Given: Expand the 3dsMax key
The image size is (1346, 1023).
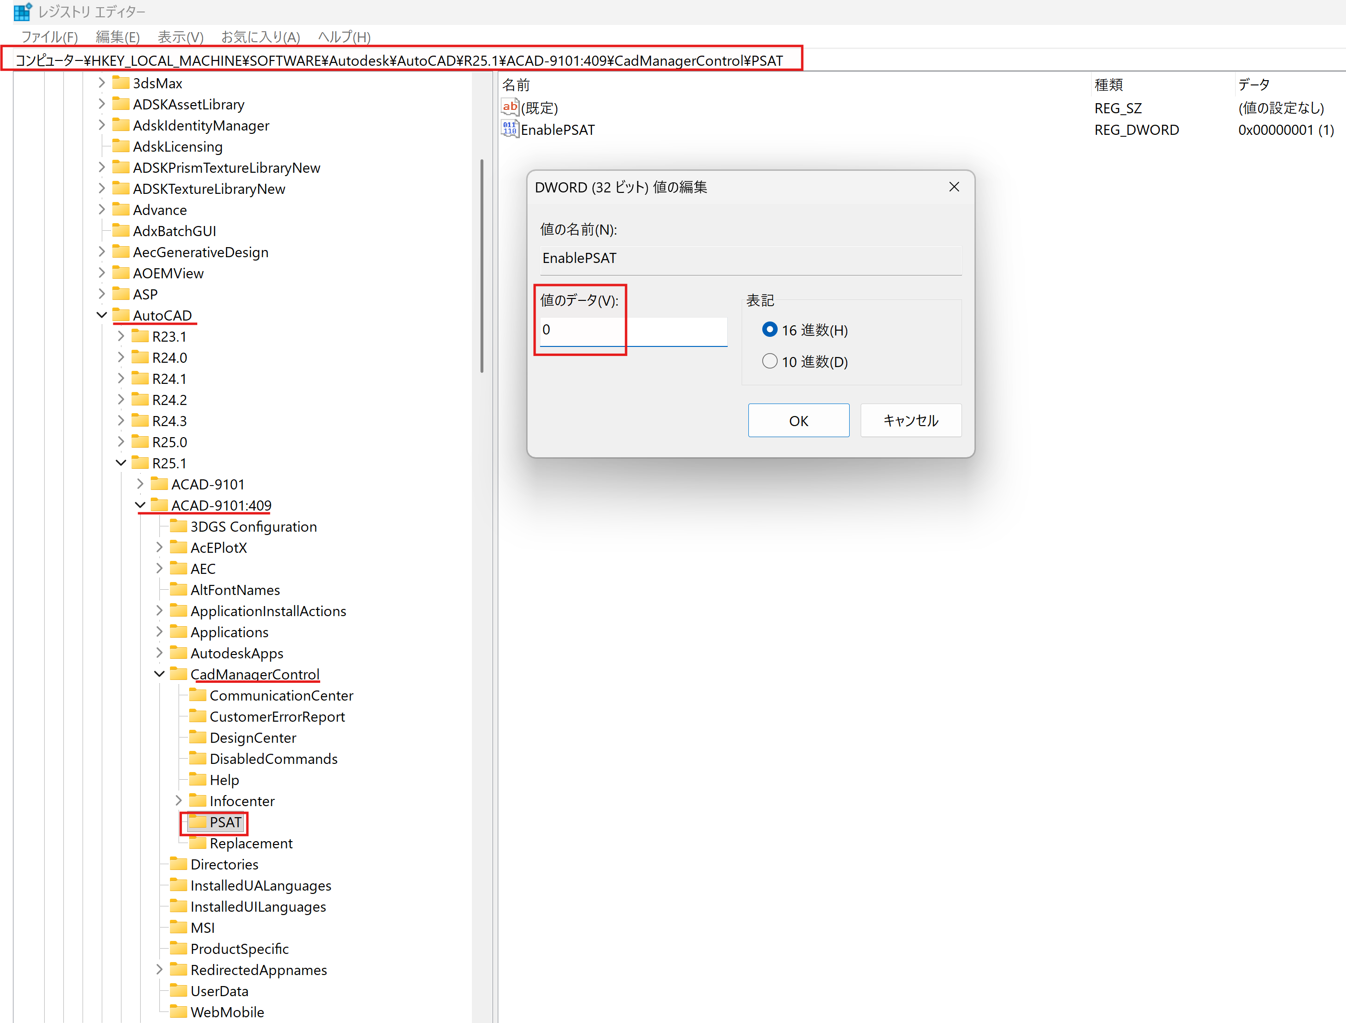Looking at the screenshot, I should [102, 82].
